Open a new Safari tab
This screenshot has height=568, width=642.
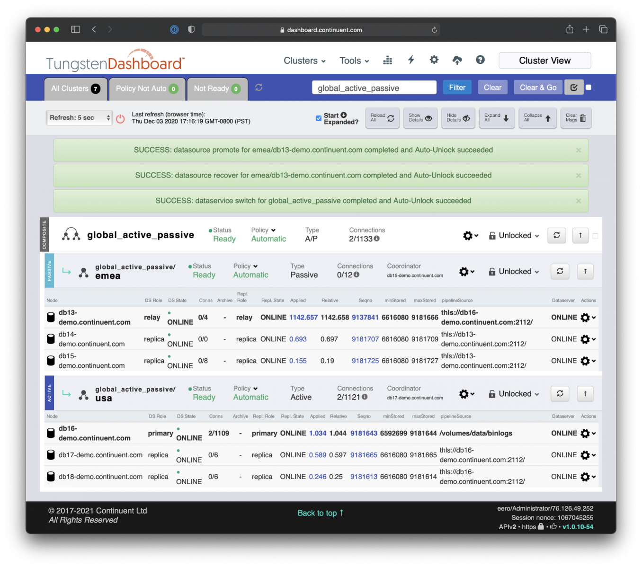(x=586, y=29)
